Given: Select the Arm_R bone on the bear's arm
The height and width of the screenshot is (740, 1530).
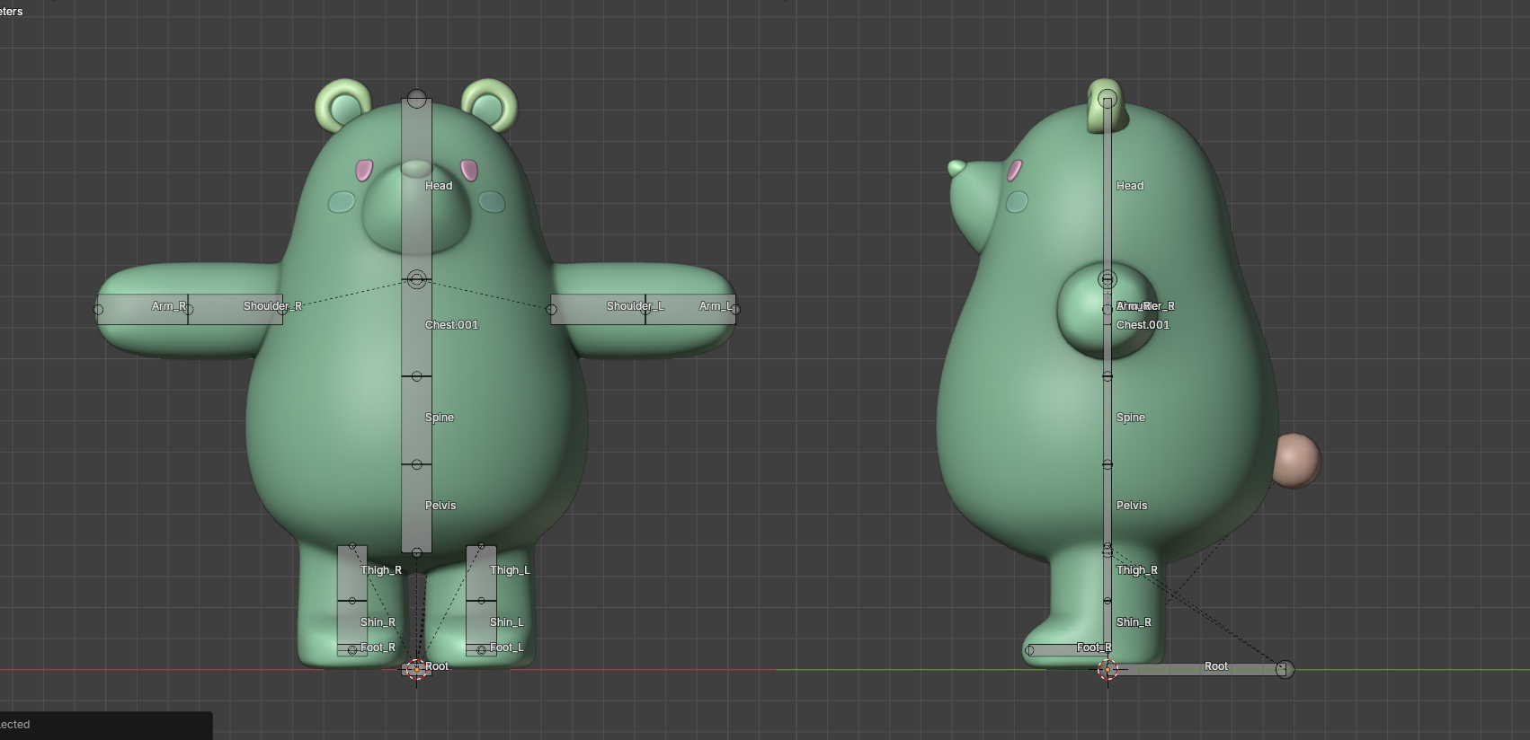Looking at the screenshot, I should 143,309.
